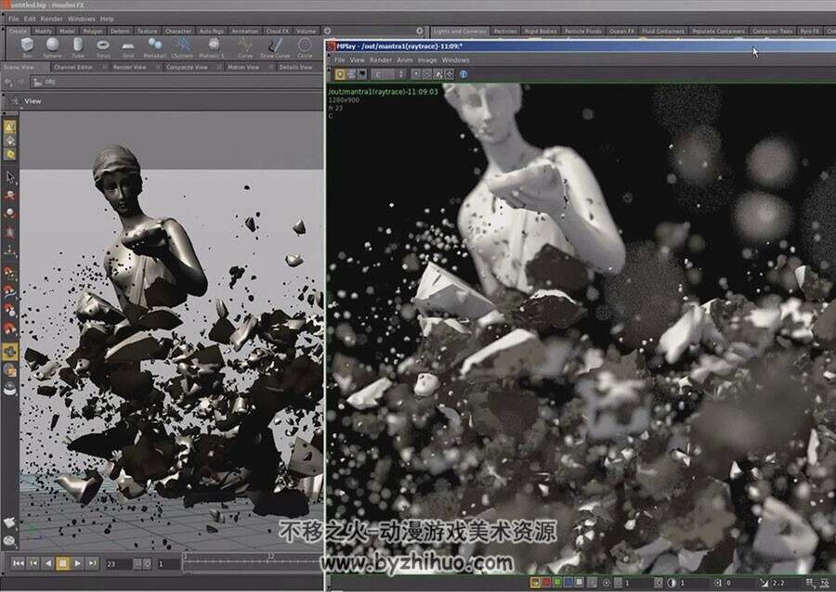Step to next frame in playbar
The width and height of the screenshot is (836, 592).
(x=92, y=563)
